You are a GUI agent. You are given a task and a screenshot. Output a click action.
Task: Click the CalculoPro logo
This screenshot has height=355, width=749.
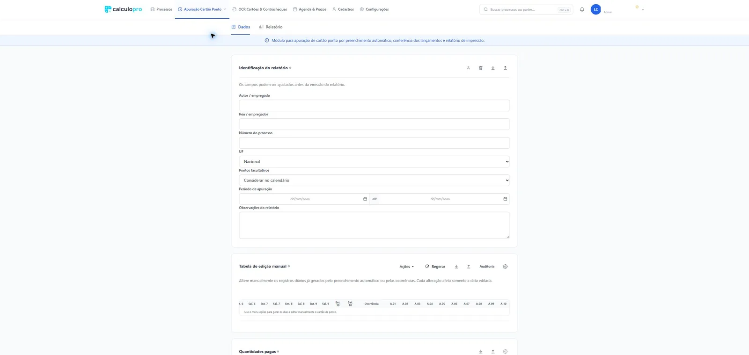[123, 9]
